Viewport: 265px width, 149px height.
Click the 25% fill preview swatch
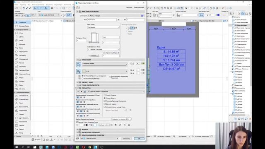point(84,71)
